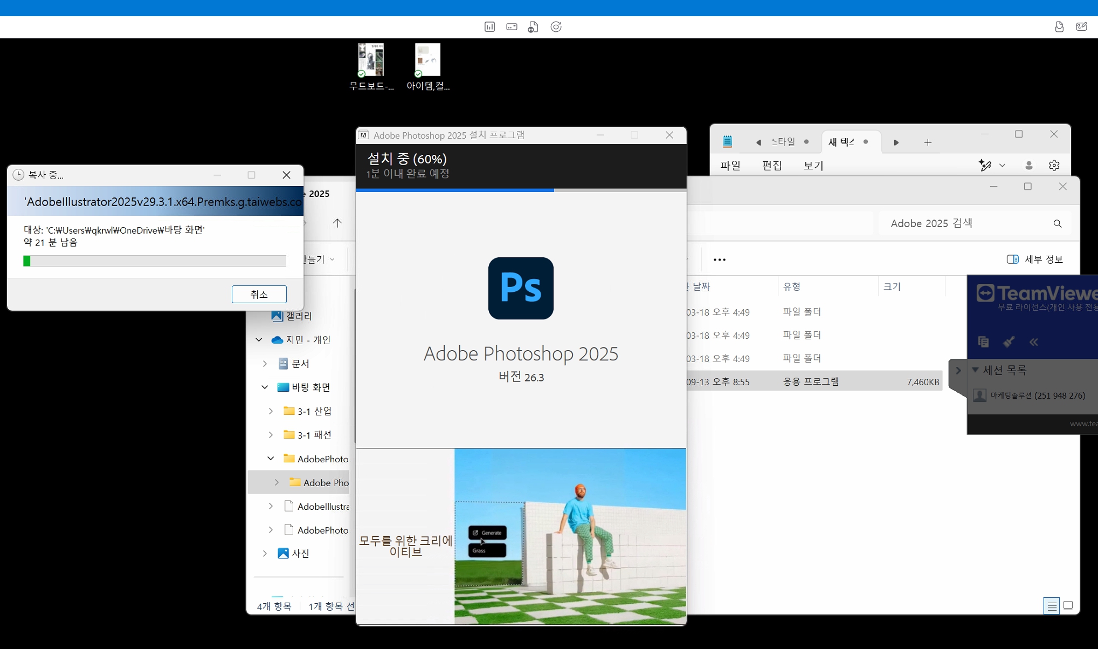The width and height of the screenshot is (1098, 649).
Task: Click the document lock icon at top right
Action: (1059, 27)
